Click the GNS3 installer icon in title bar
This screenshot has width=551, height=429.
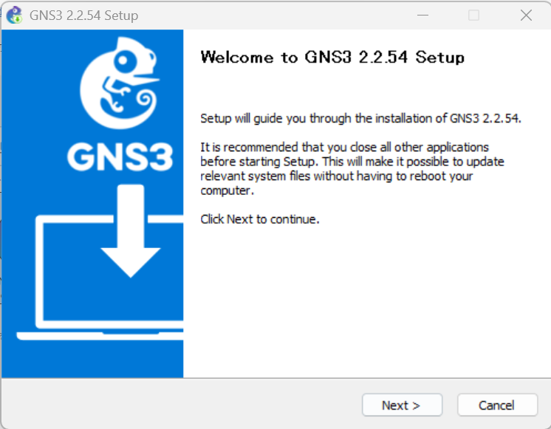[15, 16]
